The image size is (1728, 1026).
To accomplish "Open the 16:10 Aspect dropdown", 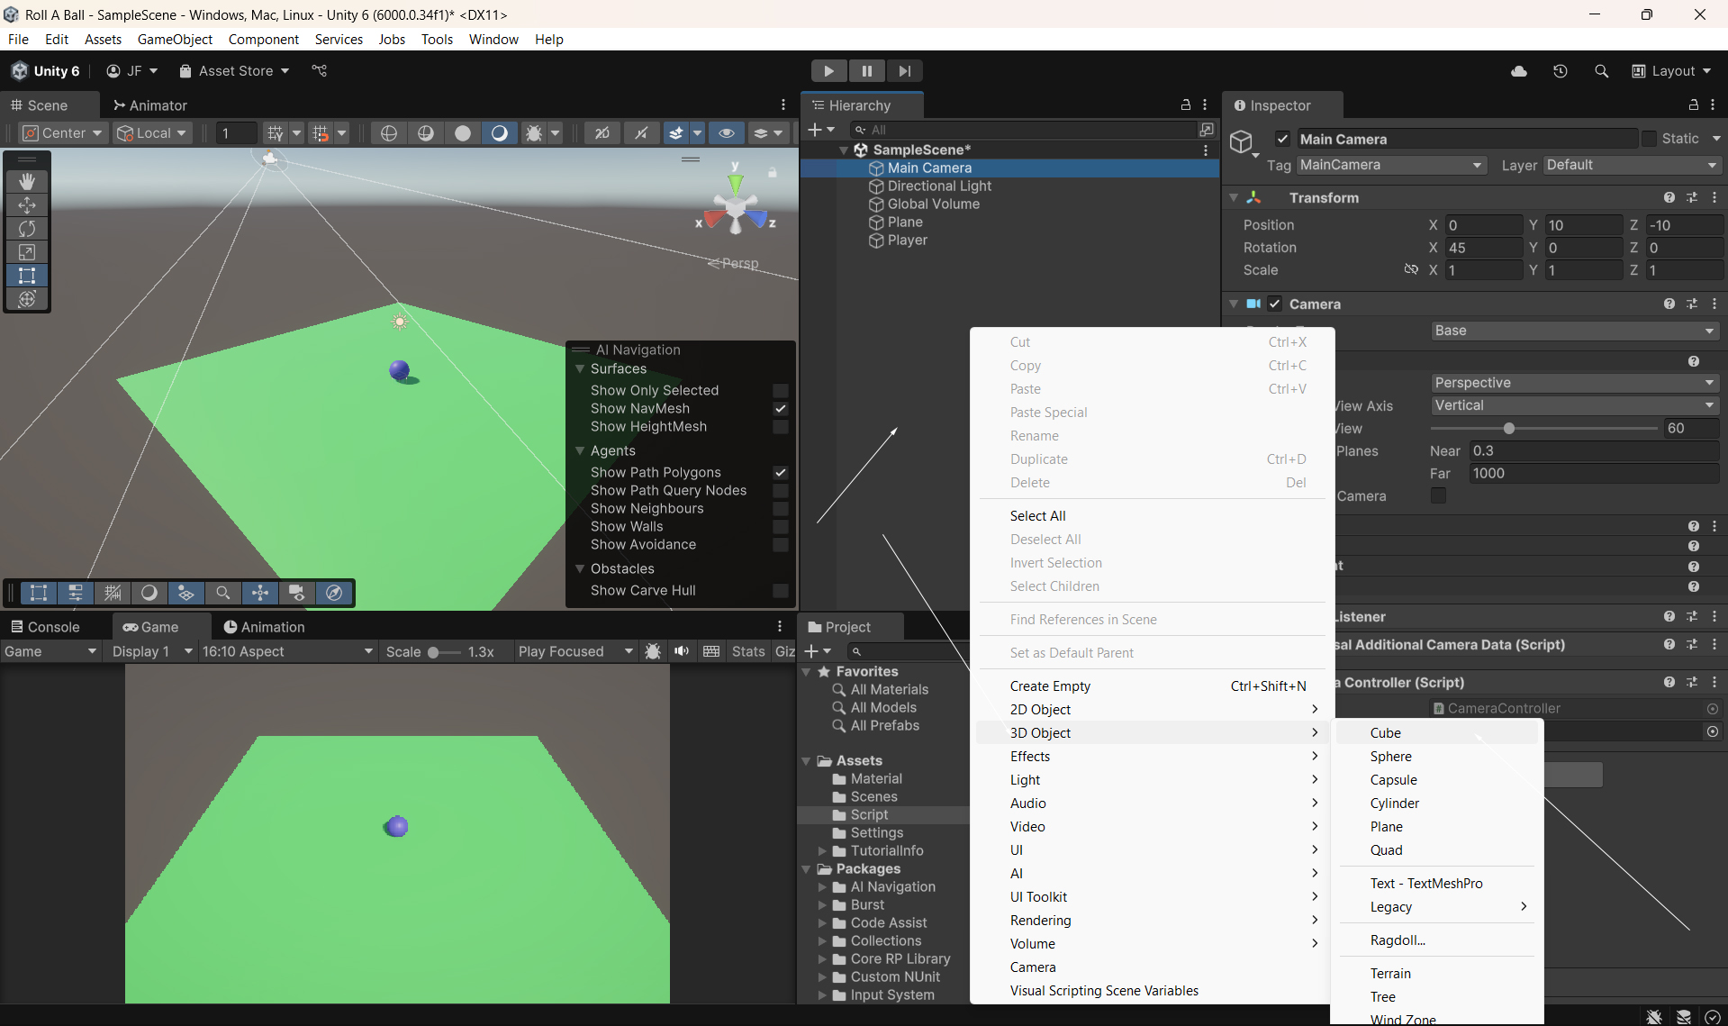I will click(x=286, y=651).
